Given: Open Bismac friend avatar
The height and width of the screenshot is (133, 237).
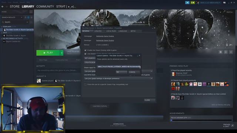Looking at the screenshot, I should (173, 74).
